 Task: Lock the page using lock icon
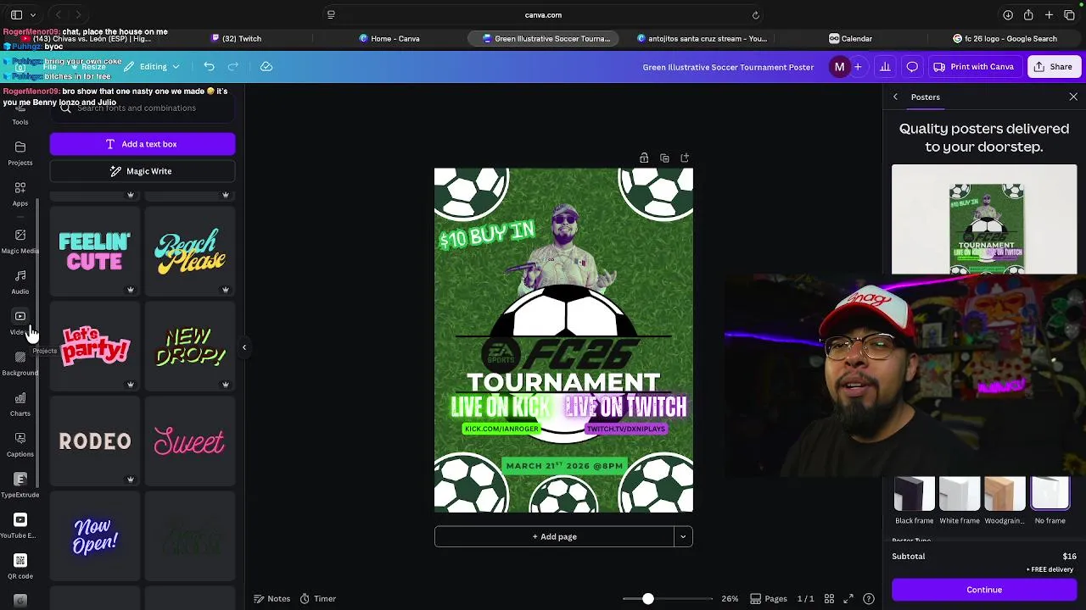644,158
